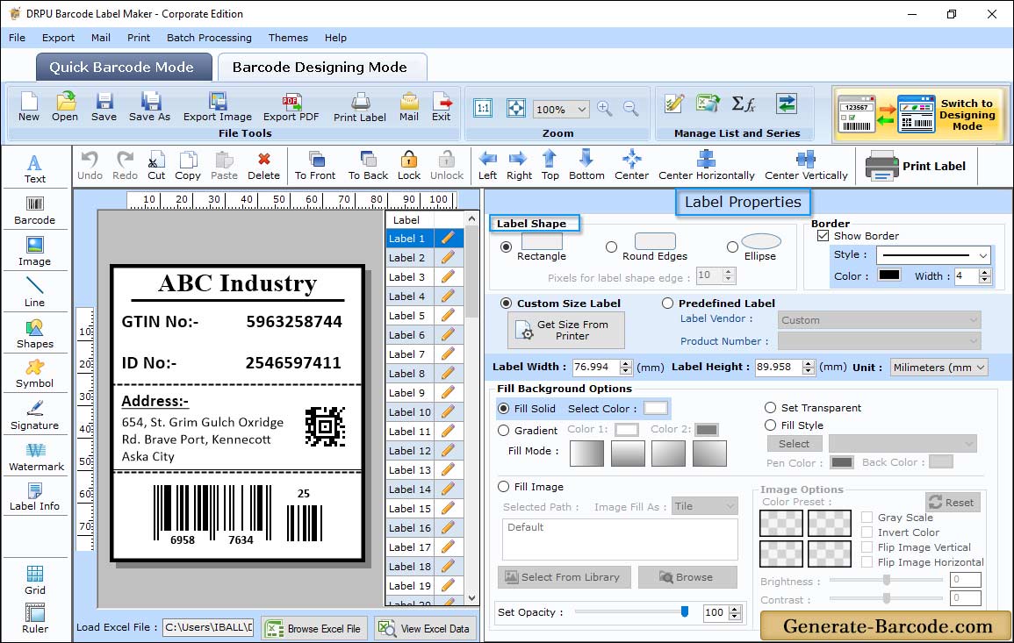Export label as PDF

click(291, 107)
